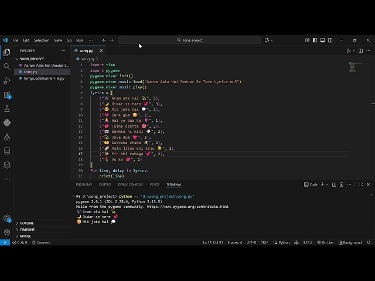Run the Python file with play button

pos(349,51)
